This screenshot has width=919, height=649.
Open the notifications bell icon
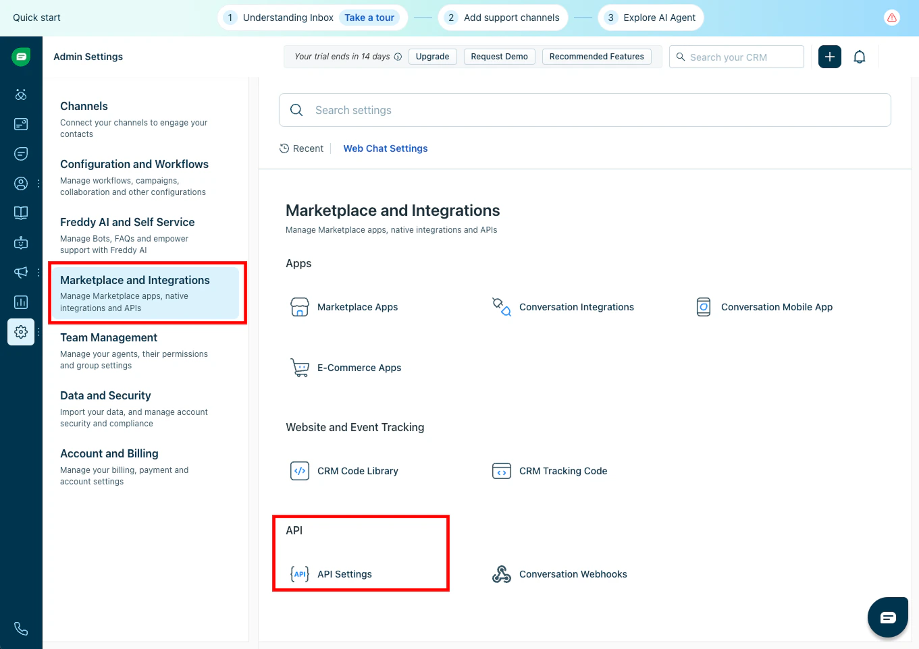coord(860,57)
